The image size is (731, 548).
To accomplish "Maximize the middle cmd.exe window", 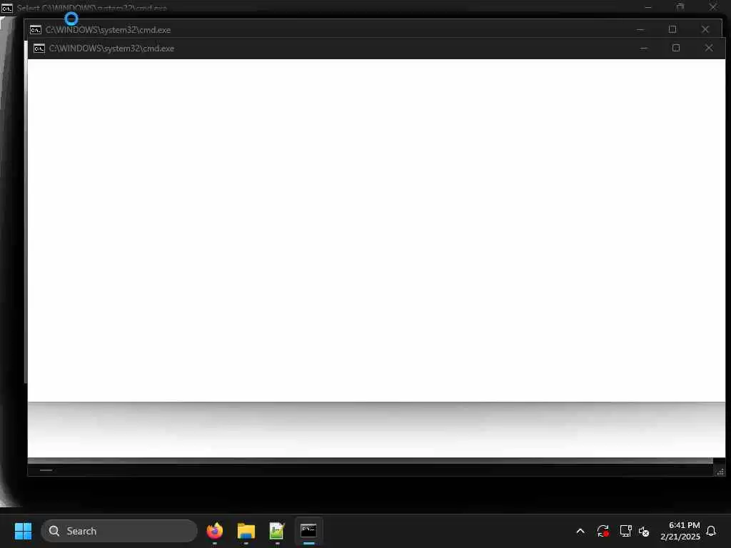I will coord(672,29).
